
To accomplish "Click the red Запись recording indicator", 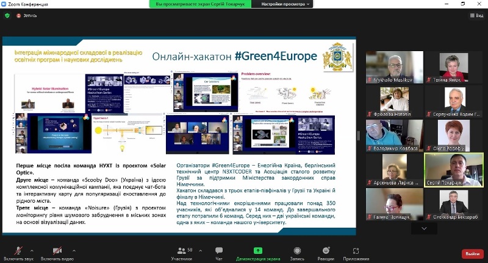I will 26,15.
